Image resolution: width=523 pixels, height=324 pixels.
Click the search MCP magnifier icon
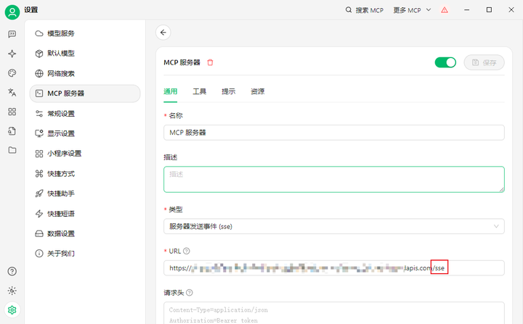click(349, 10)
